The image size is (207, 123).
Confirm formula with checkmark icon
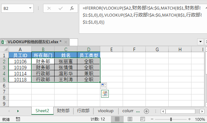pos(61,8)
